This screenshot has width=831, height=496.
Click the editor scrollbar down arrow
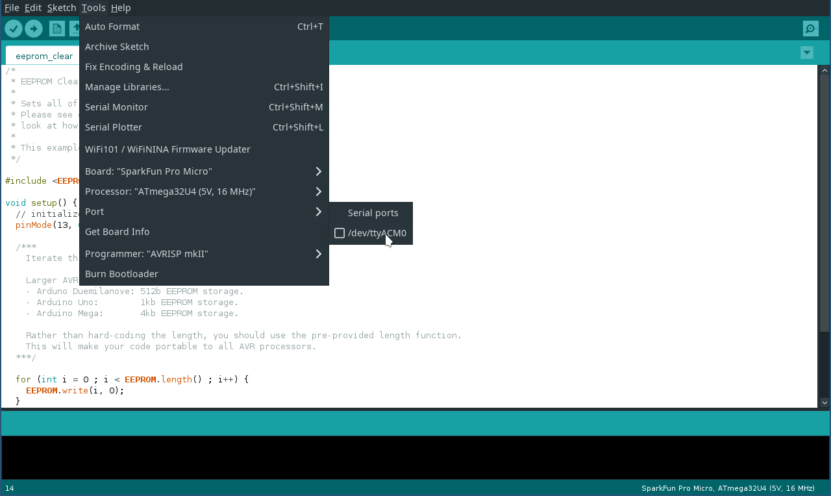point(825,403)
